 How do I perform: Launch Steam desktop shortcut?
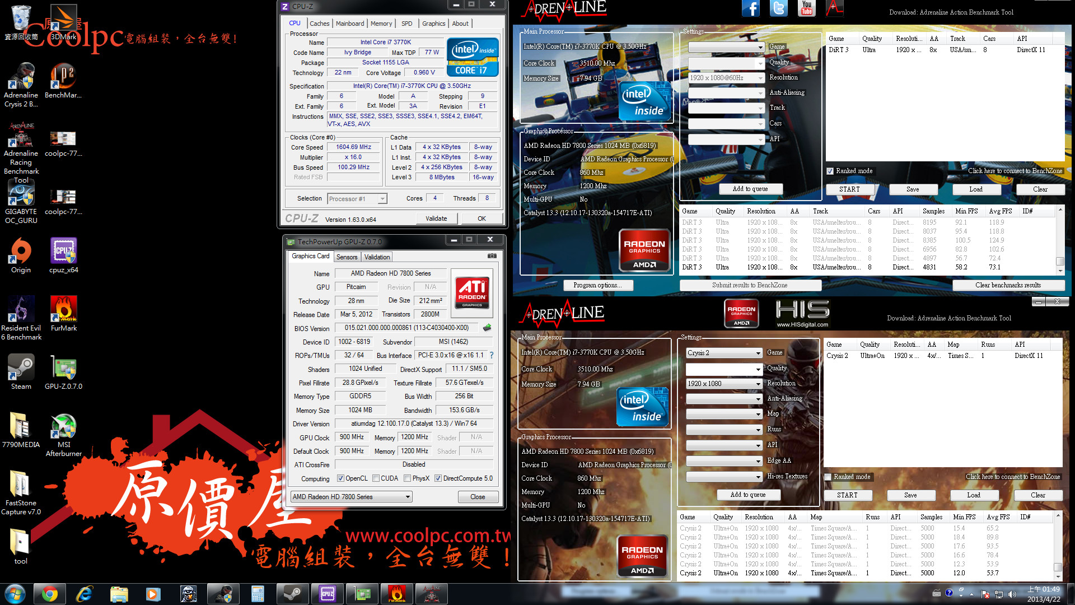click(x=21, y=372)
